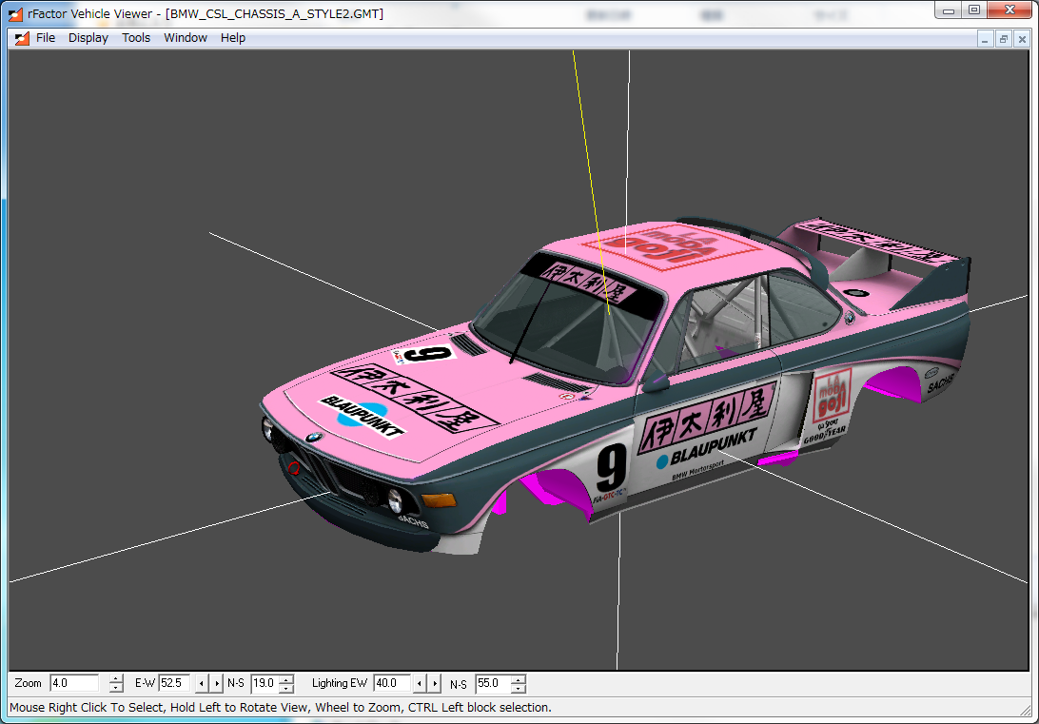Close the inner GMT document window

tap(1022, 39)
